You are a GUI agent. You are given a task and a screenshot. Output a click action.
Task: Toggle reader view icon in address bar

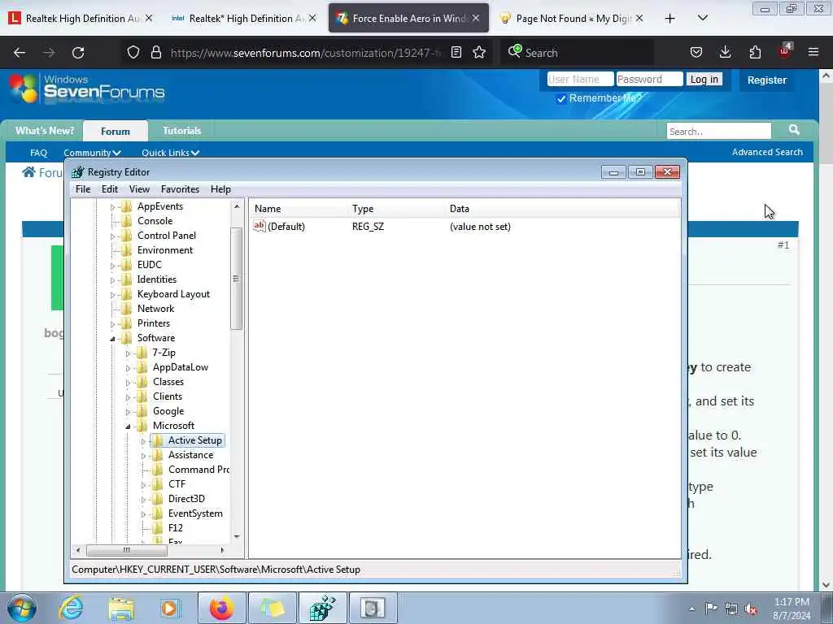(x=456, y=52)
